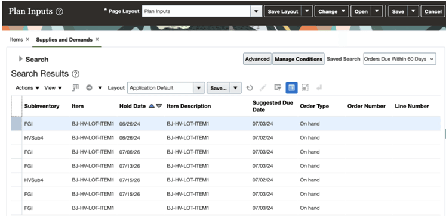
Task: Open the Saved Search dropdown
Action: tap(399, 59)
